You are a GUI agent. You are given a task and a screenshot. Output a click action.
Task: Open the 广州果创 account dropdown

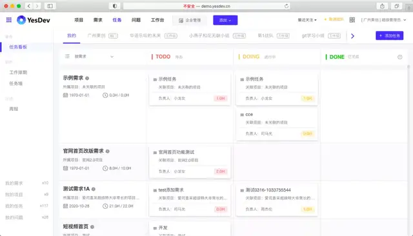click(383, 20)
